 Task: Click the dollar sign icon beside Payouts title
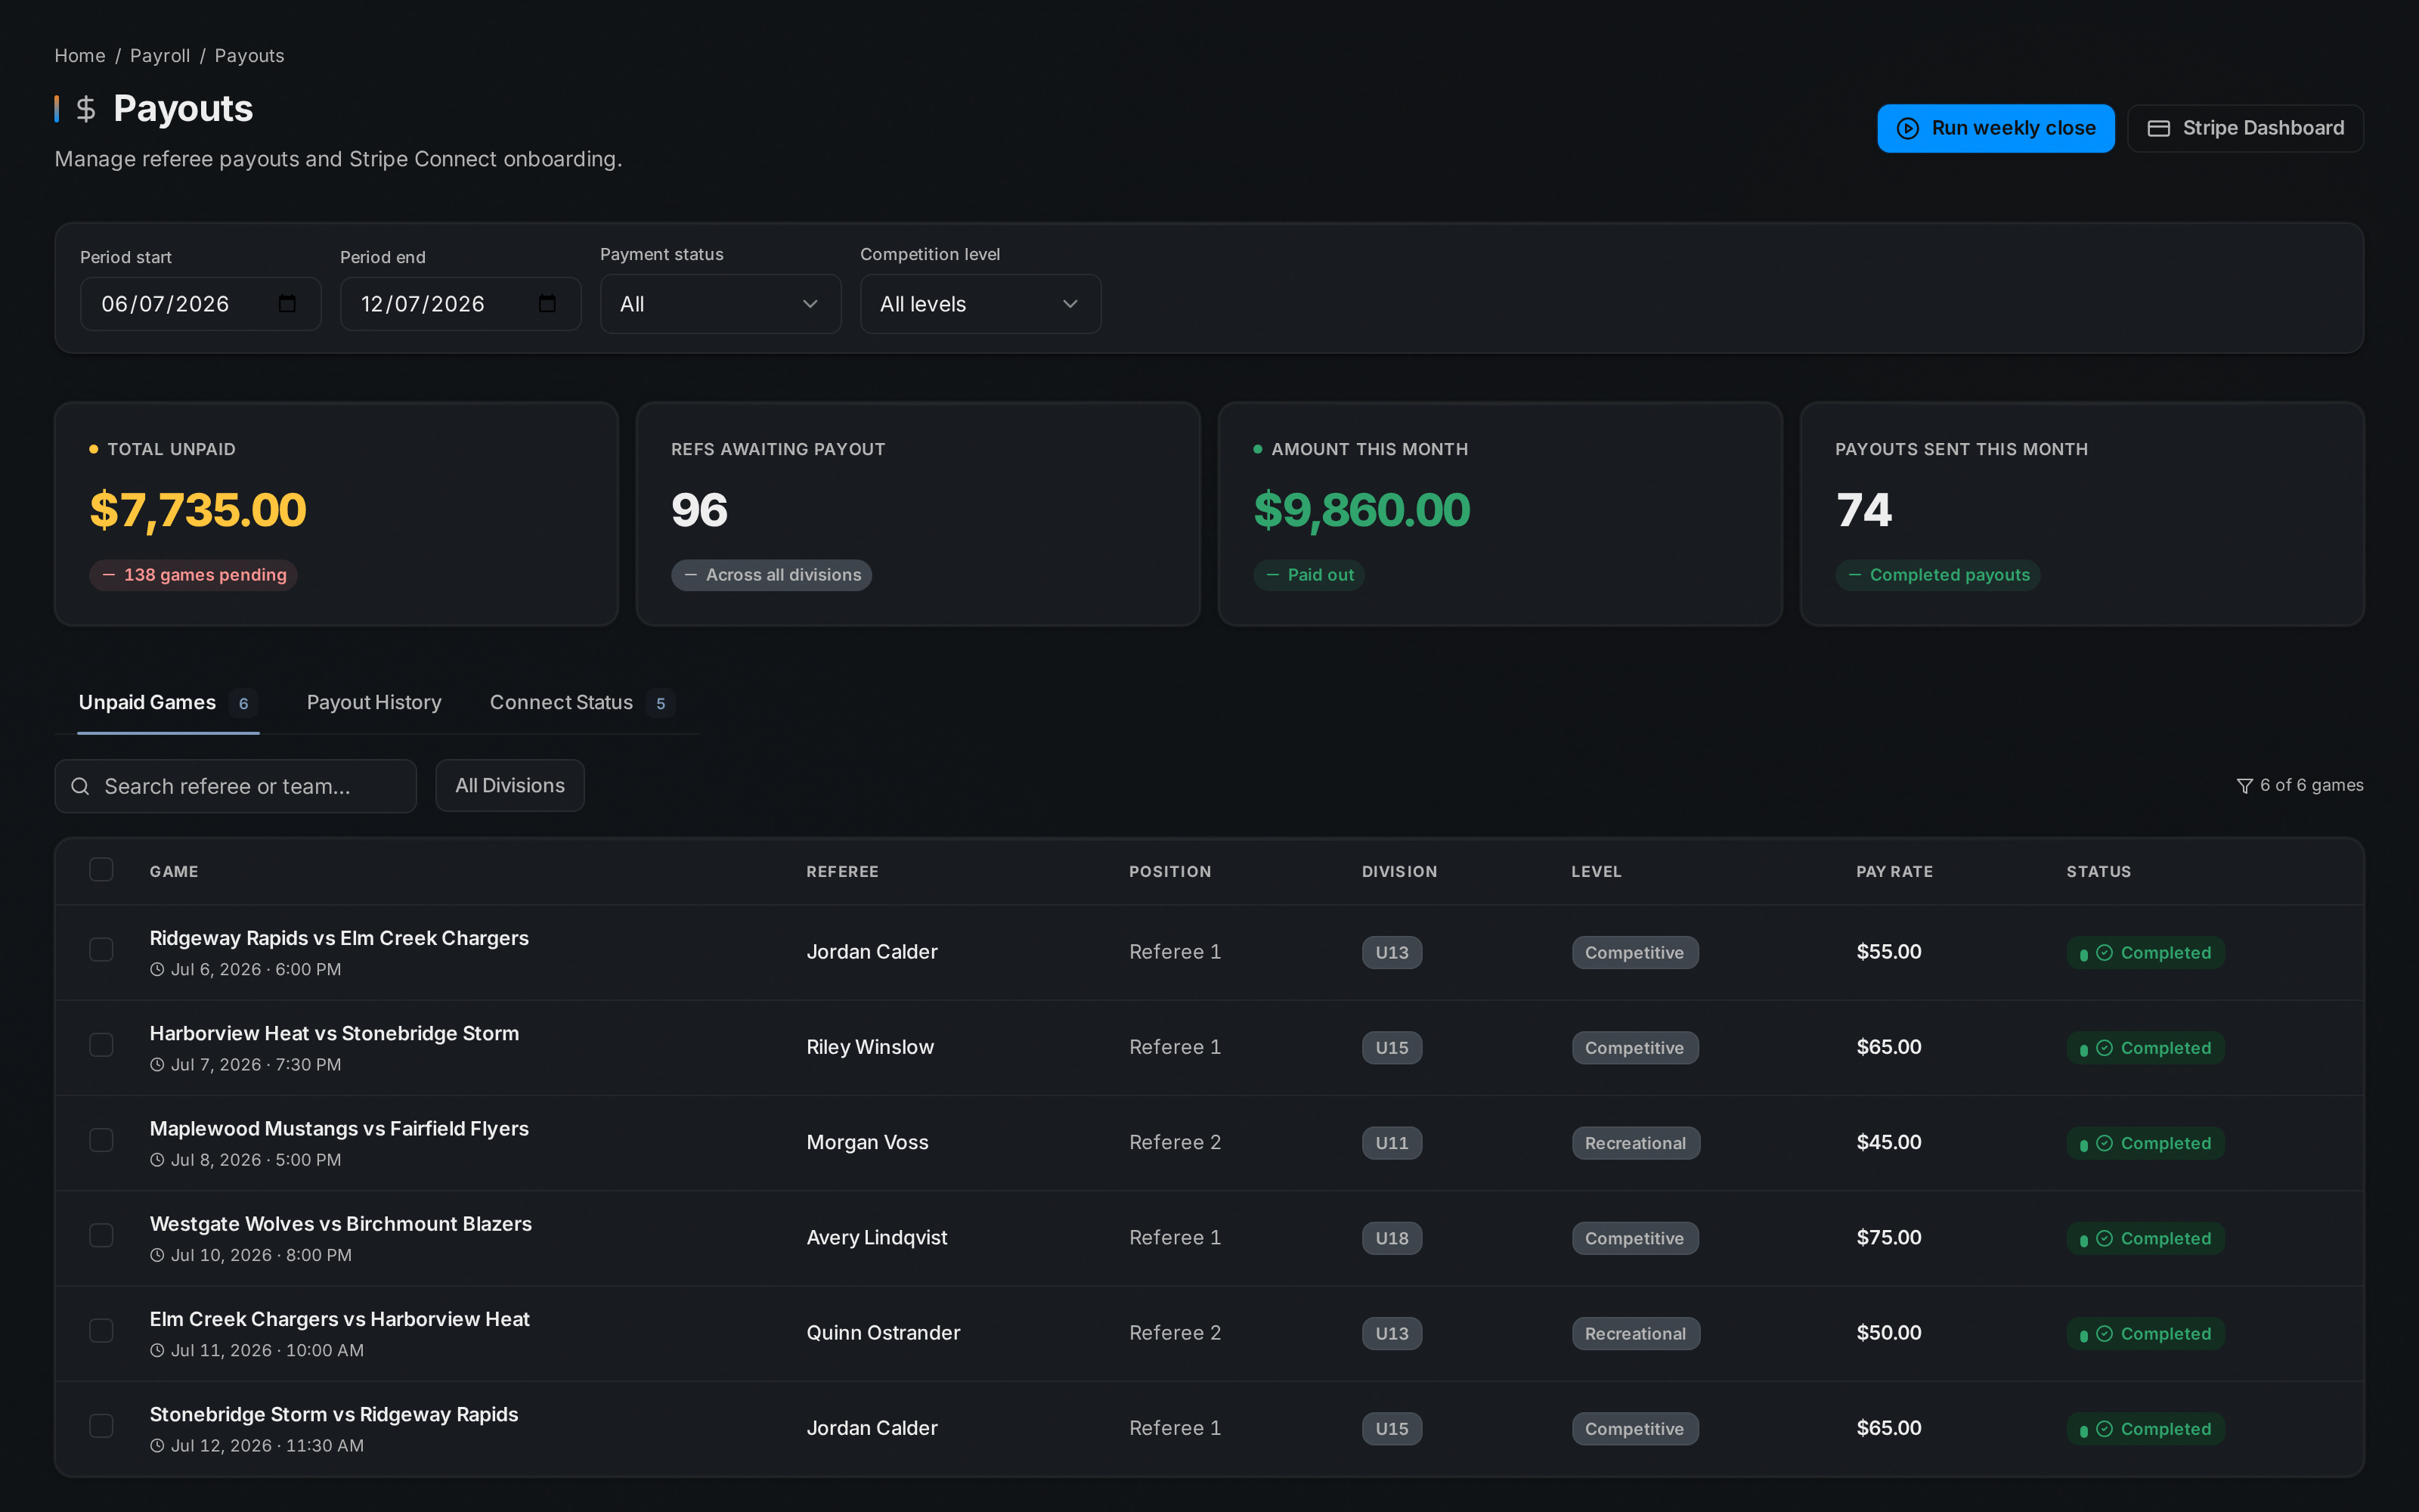click(x=86, y=109)
